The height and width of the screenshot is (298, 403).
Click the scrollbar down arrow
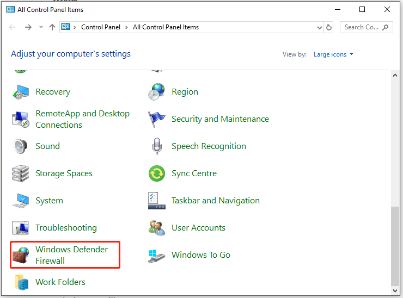coord(395,291)
